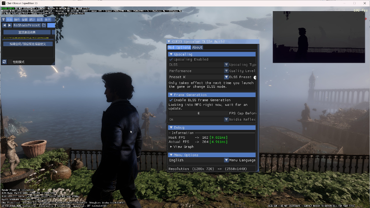Click the Actual FPS readout line
The height and width of the screenshot is (208, 370).
[198, 142]
